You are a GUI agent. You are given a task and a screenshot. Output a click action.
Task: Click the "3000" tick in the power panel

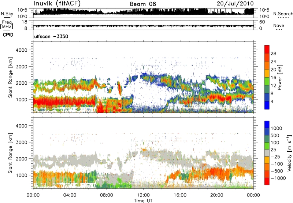21,67
